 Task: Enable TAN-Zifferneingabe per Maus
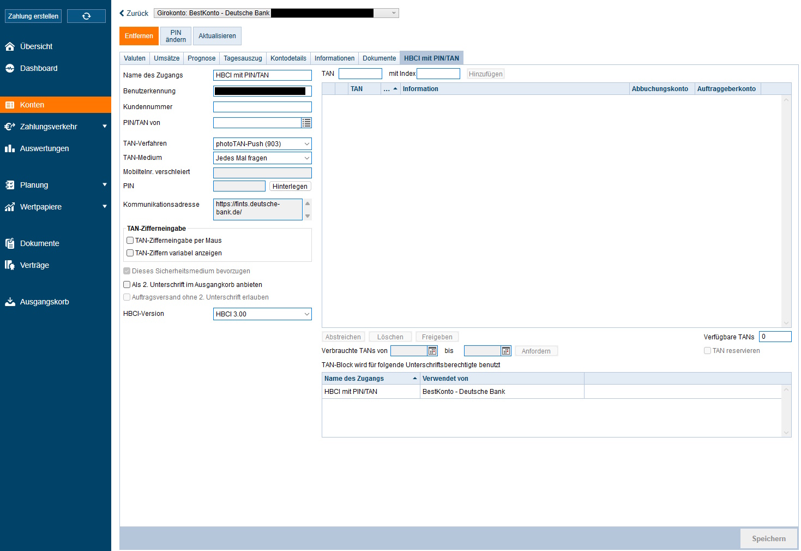tap(130, 241)
